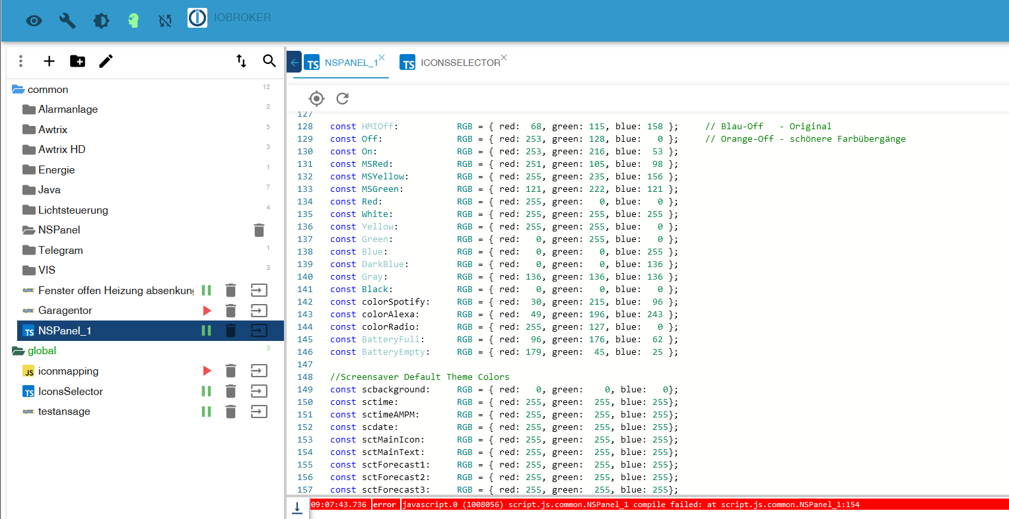1009x519 pixels.
Task: Expand the Awtrix HD folder
Action: point(28,150)
